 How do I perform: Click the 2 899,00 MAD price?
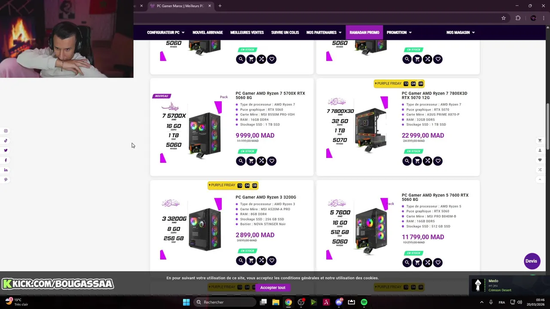[255, 235]
